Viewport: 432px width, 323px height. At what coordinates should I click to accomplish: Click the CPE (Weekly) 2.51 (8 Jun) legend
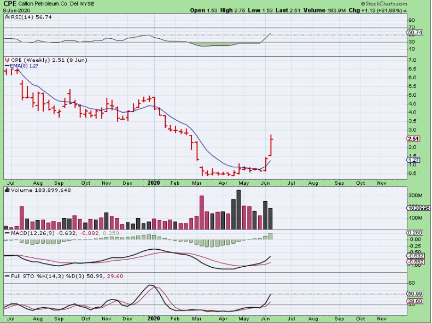tap(49, 60)
